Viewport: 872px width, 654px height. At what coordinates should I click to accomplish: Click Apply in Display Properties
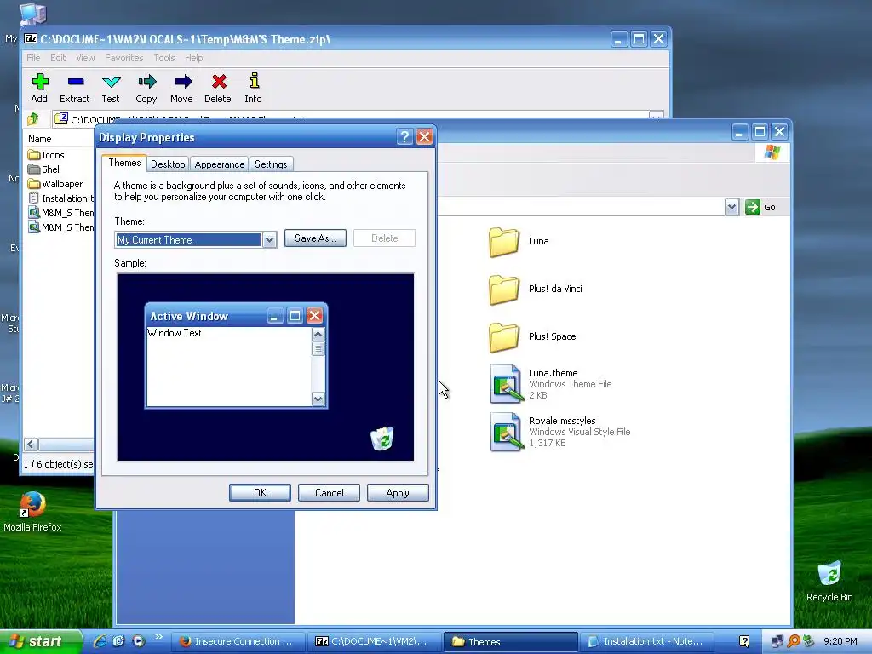coord(398,493)
